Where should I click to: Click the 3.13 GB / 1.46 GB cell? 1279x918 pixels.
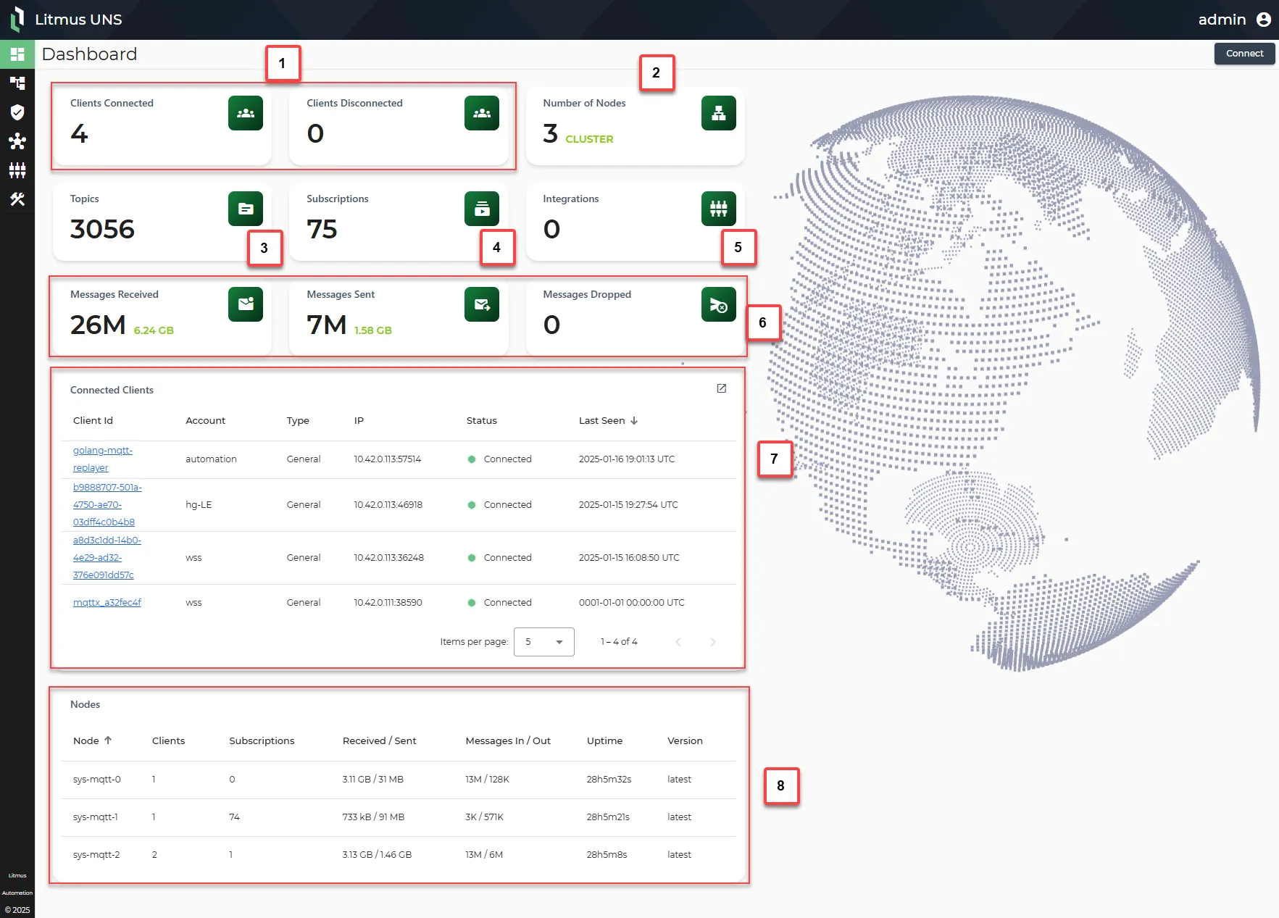[x=377, y=855]
